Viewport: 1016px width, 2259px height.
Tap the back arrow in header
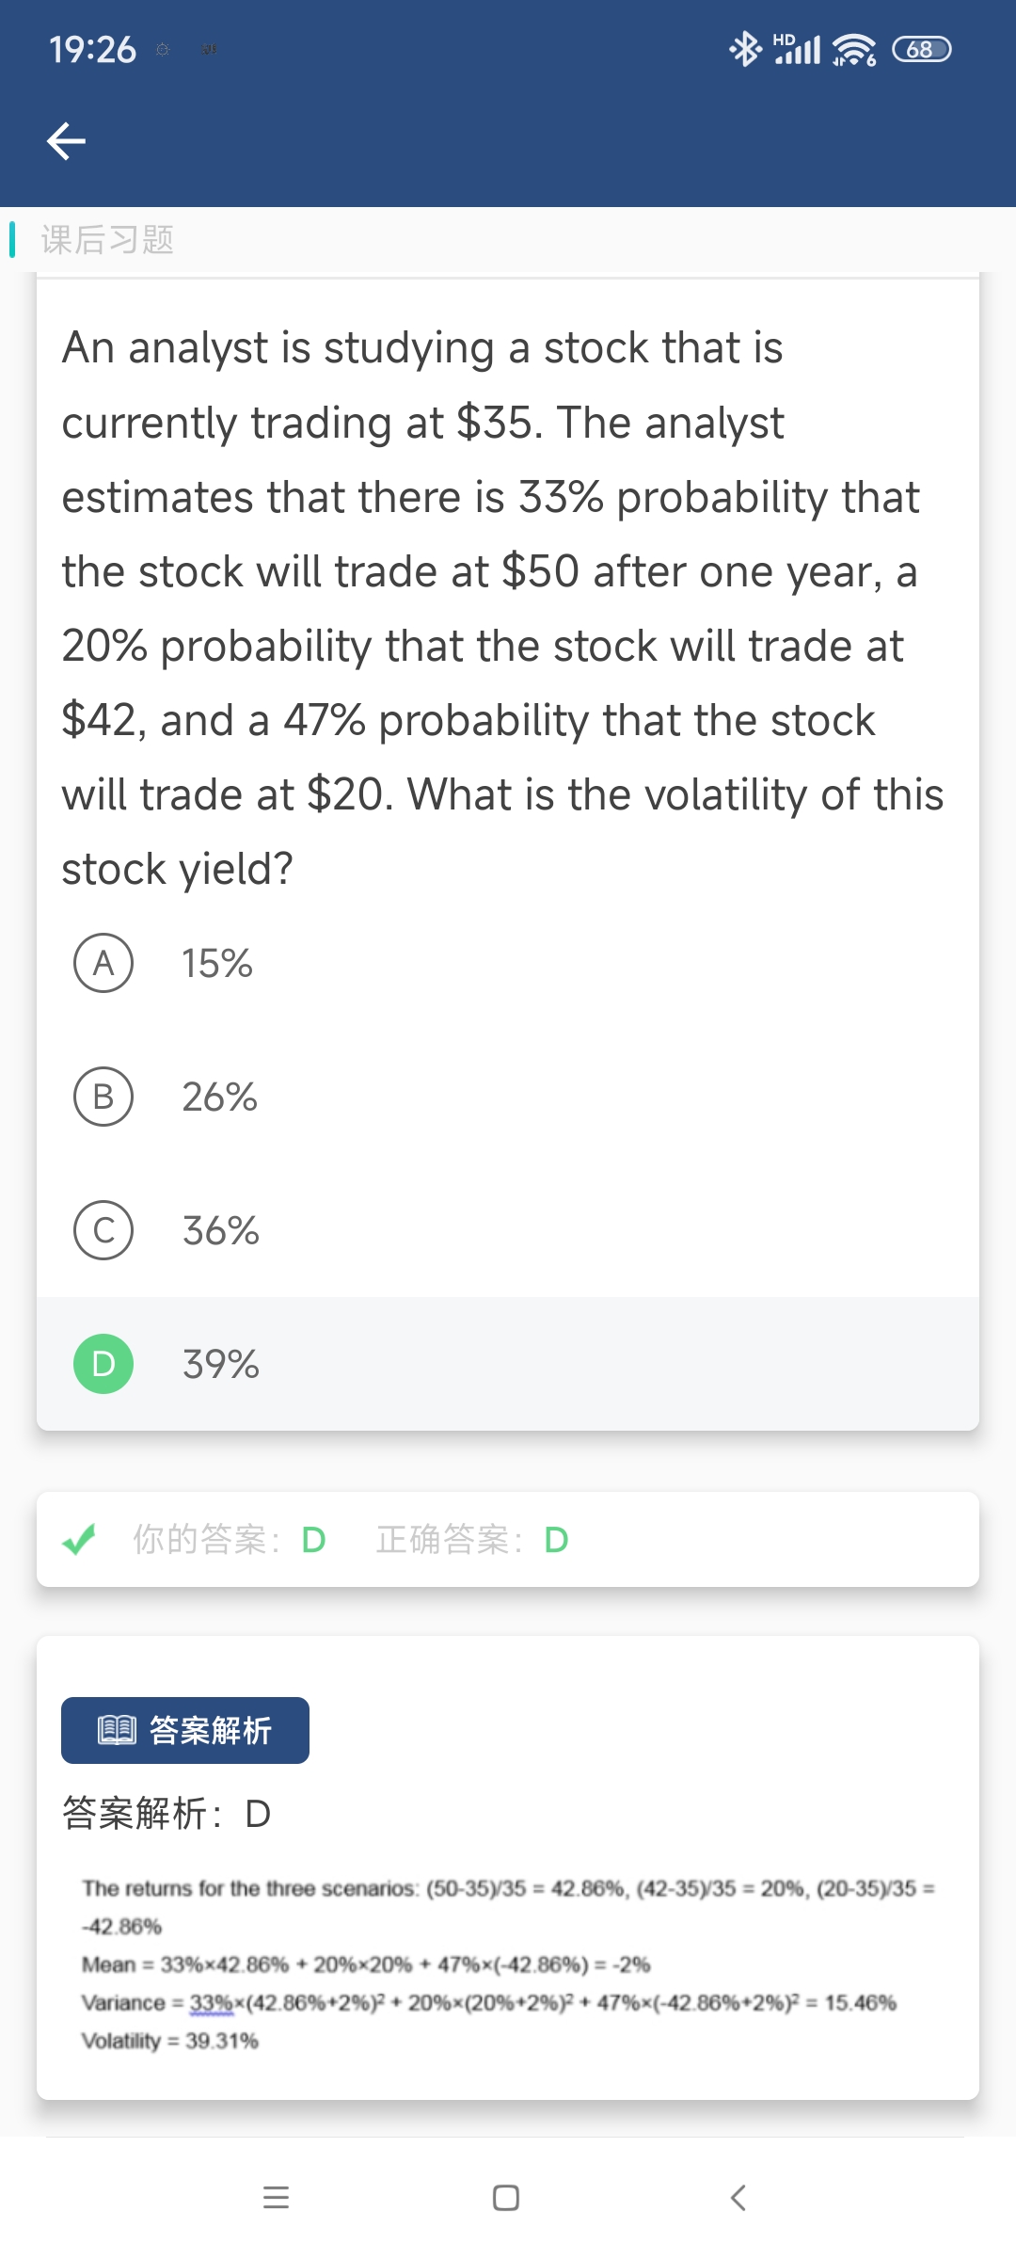(x=66, y=141)
